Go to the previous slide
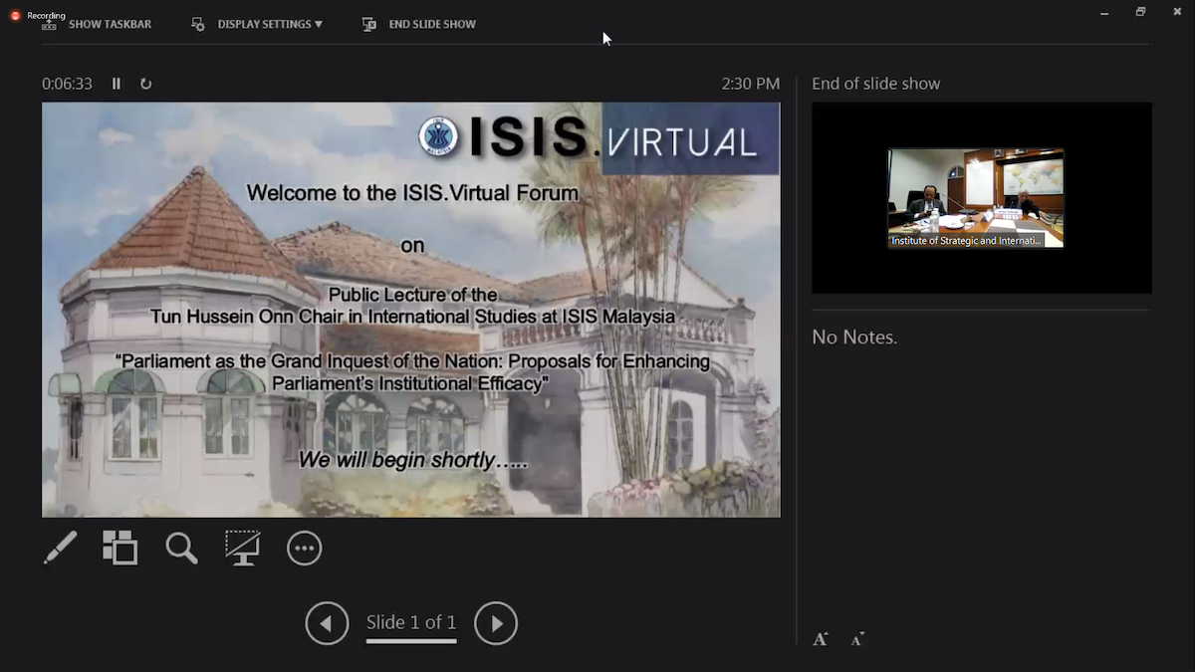 (x=327, y=624)
